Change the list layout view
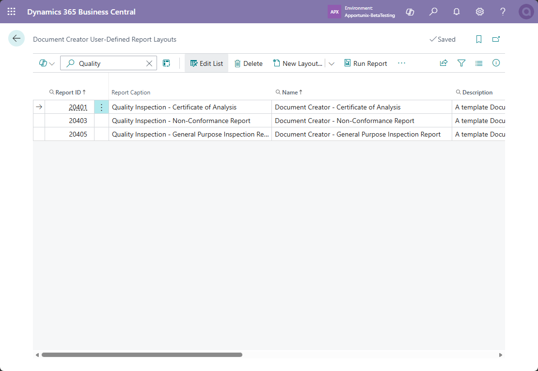The image size is (538, 371). (x=479, y=63)
